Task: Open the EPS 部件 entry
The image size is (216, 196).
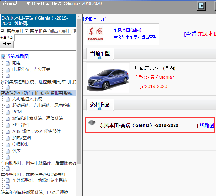Action: 21,125
